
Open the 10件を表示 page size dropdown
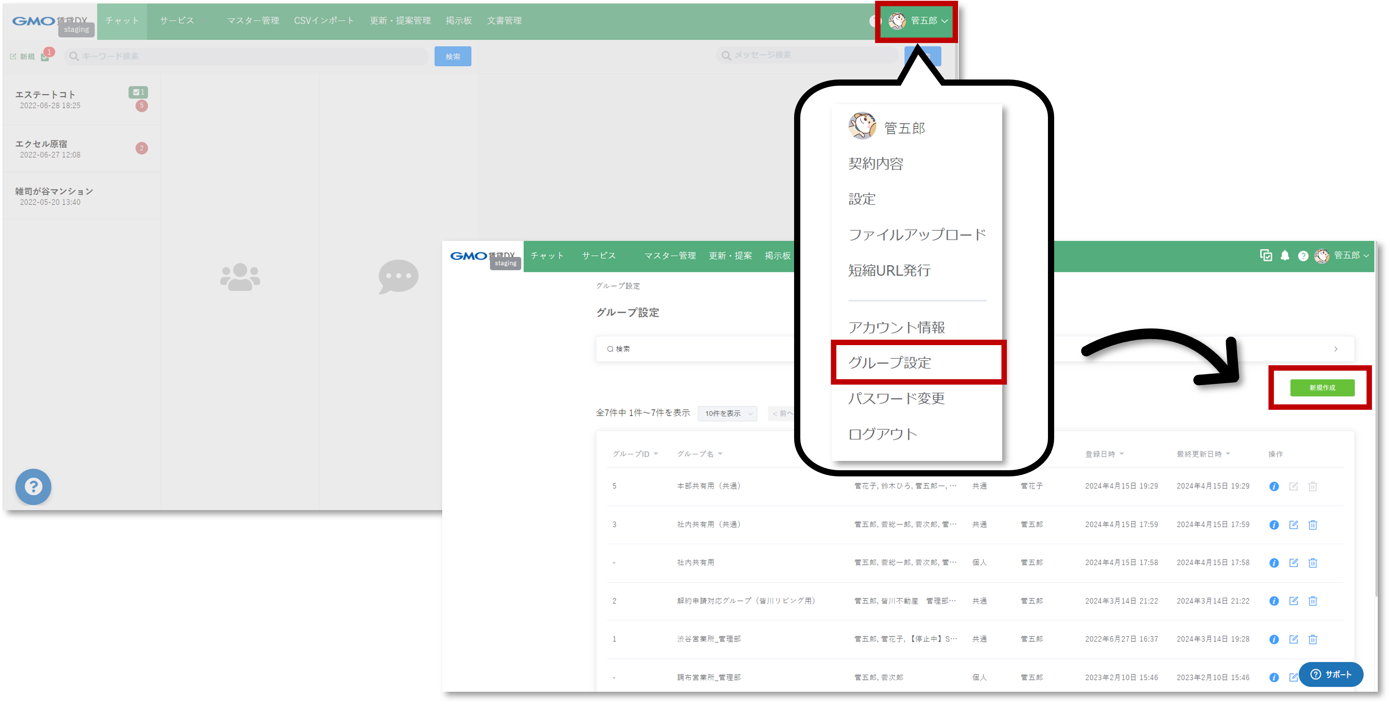tap(727, 413)
